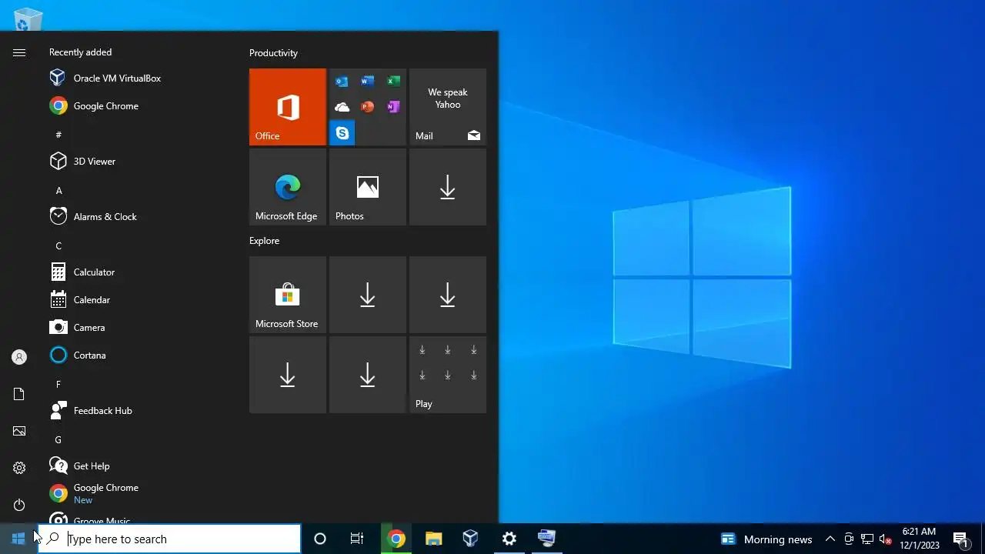This screenshot has width=985, height=554.
Task: Open Documents from Start sidebar
Action: click(x=19, y=394)
